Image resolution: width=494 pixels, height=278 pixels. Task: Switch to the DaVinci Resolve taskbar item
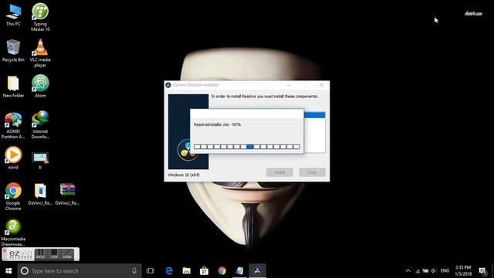coord(257,271)
